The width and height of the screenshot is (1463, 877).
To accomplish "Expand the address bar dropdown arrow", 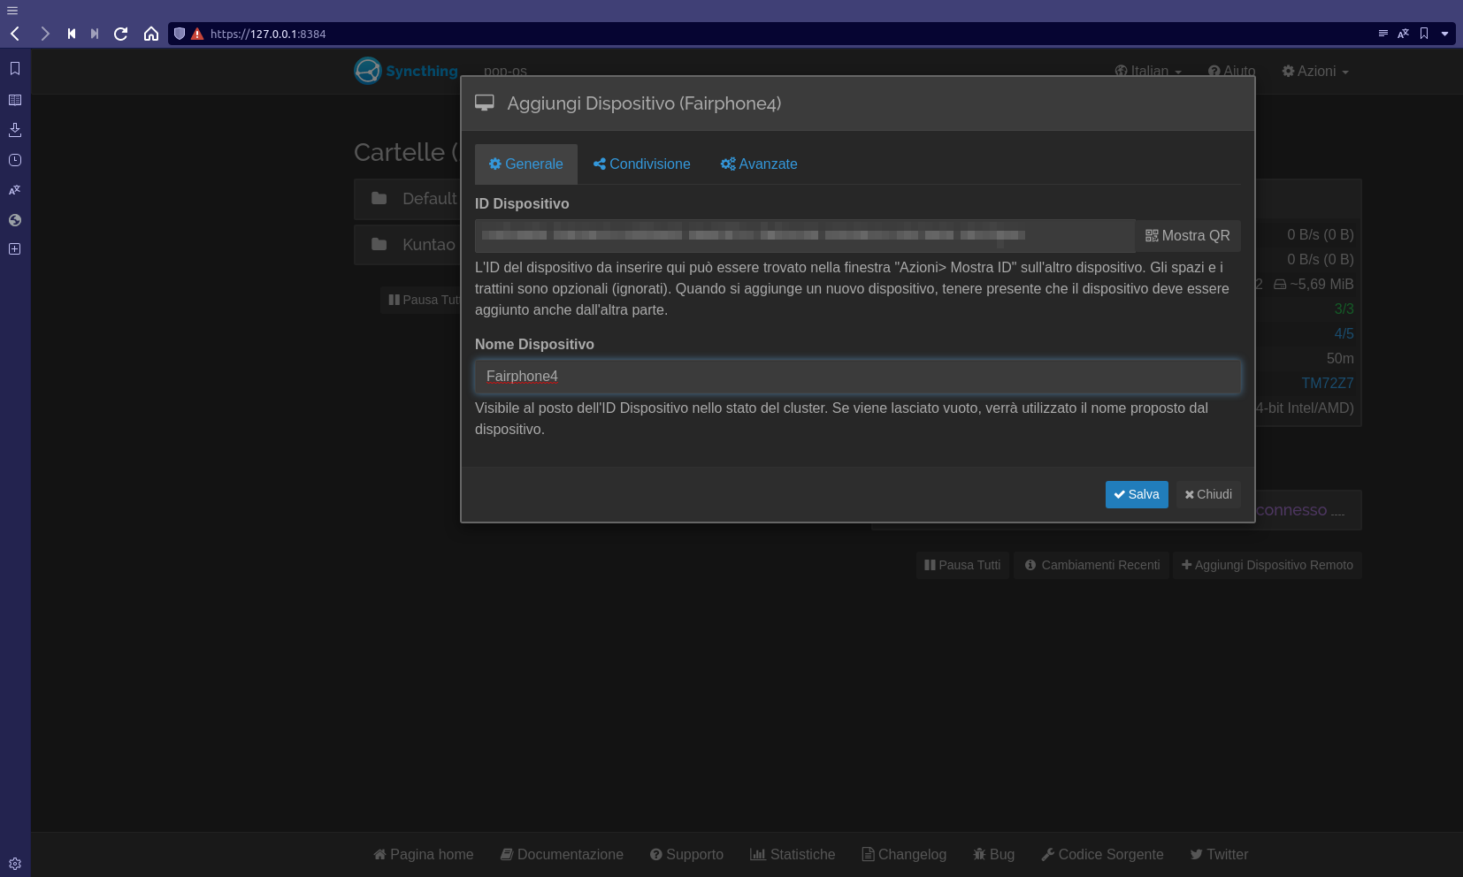I will 1444,34.
